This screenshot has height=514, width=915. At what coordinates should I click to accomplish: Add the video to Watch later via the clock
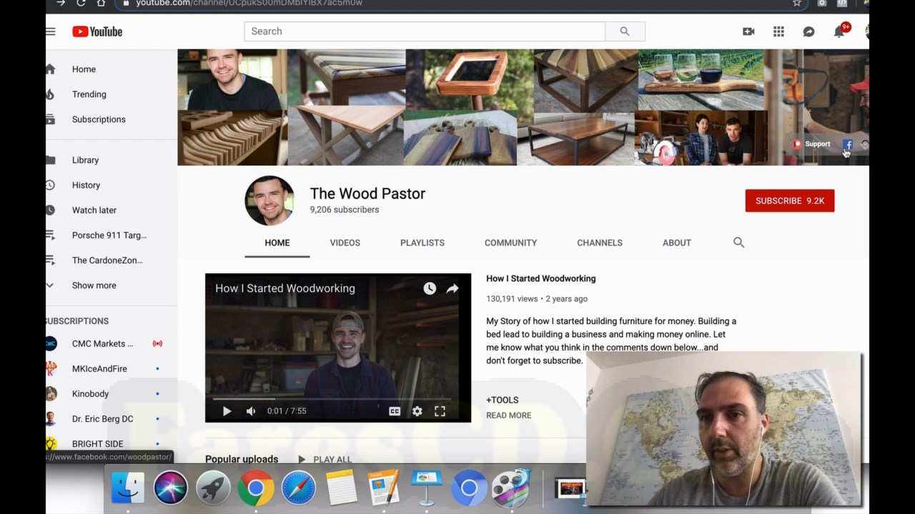click(x=429, y=288)
